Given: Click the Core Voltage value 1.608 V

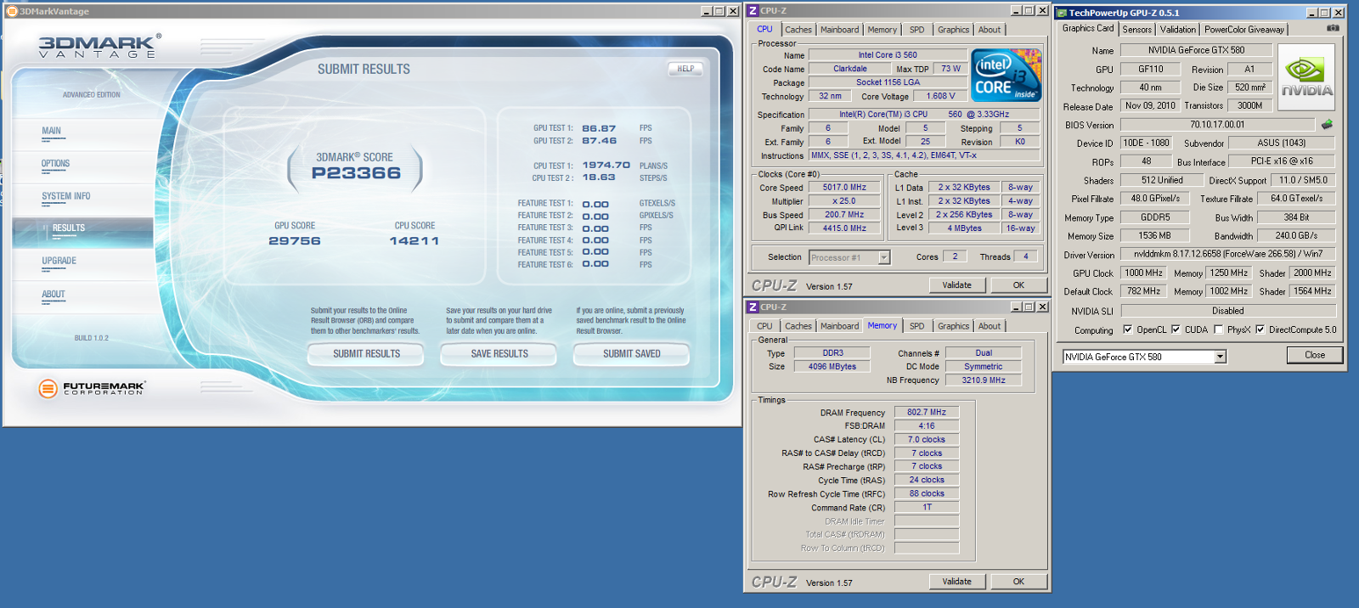Looking at the screenshot, I should coord(940,97).
